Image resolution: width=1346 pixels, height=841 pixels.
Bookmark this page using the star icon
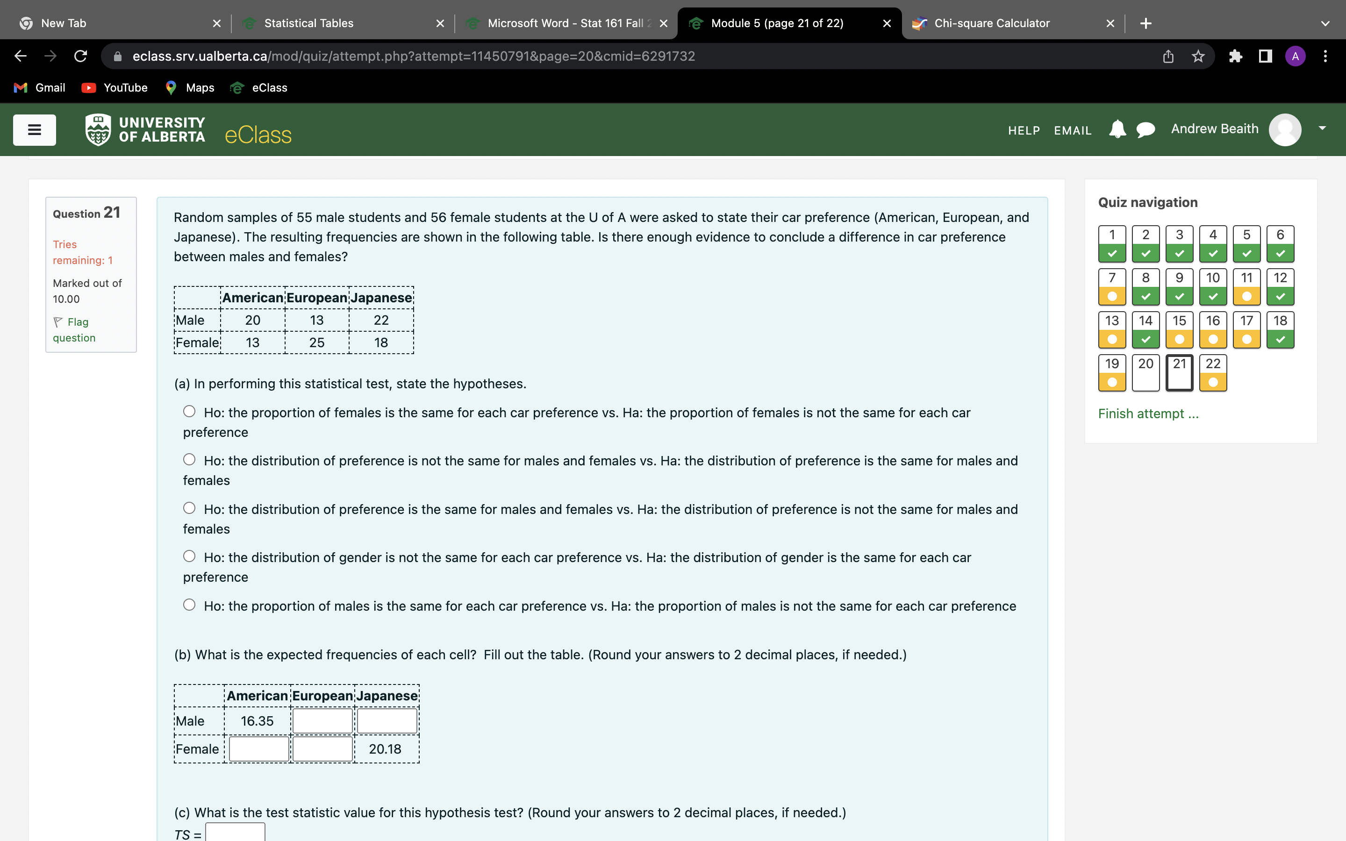pyautogui.click(x=1197, y=56)
